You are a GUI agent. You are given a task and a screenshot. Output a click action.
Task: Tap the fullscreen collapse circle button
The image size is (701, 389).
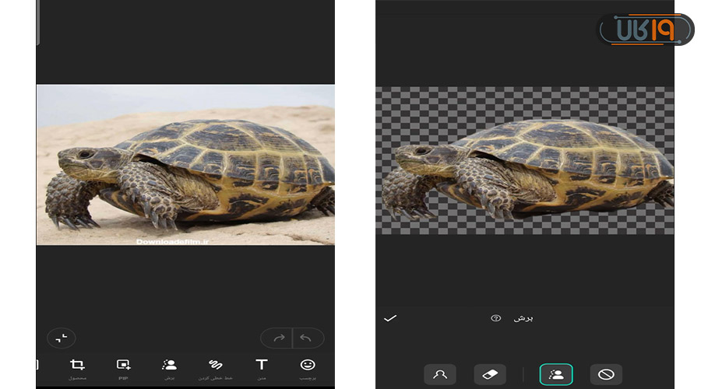click(61, 338)
